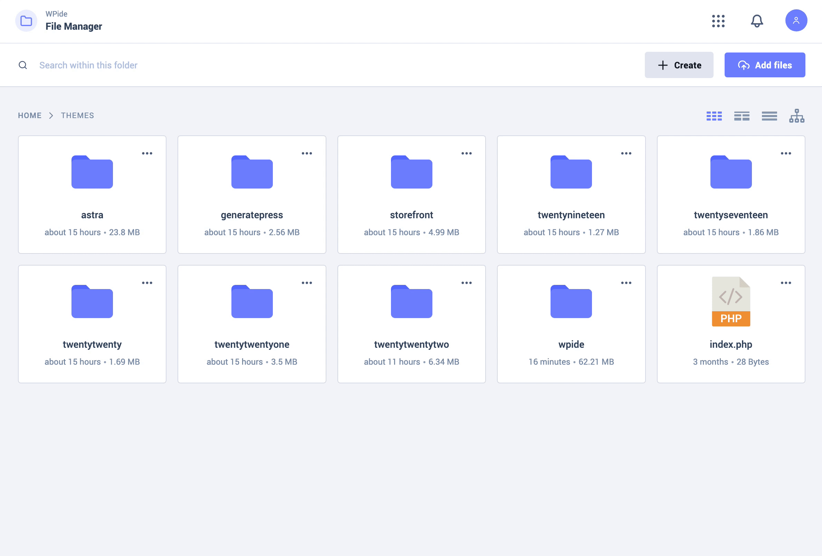Image resolution: width=822 pixels, height=556 pixels.
Task: Open options menu for wpide folder
Action: click(x=626, y=283)
